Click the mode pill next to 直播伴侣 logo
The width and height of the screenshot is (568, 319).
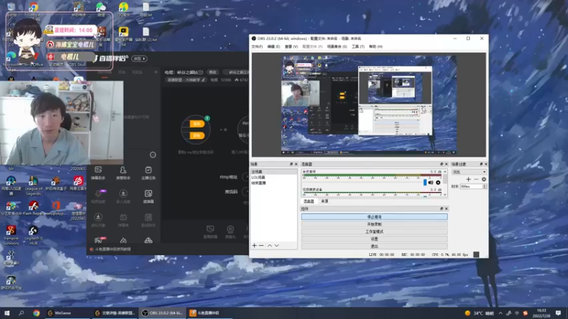pos(139,59)
